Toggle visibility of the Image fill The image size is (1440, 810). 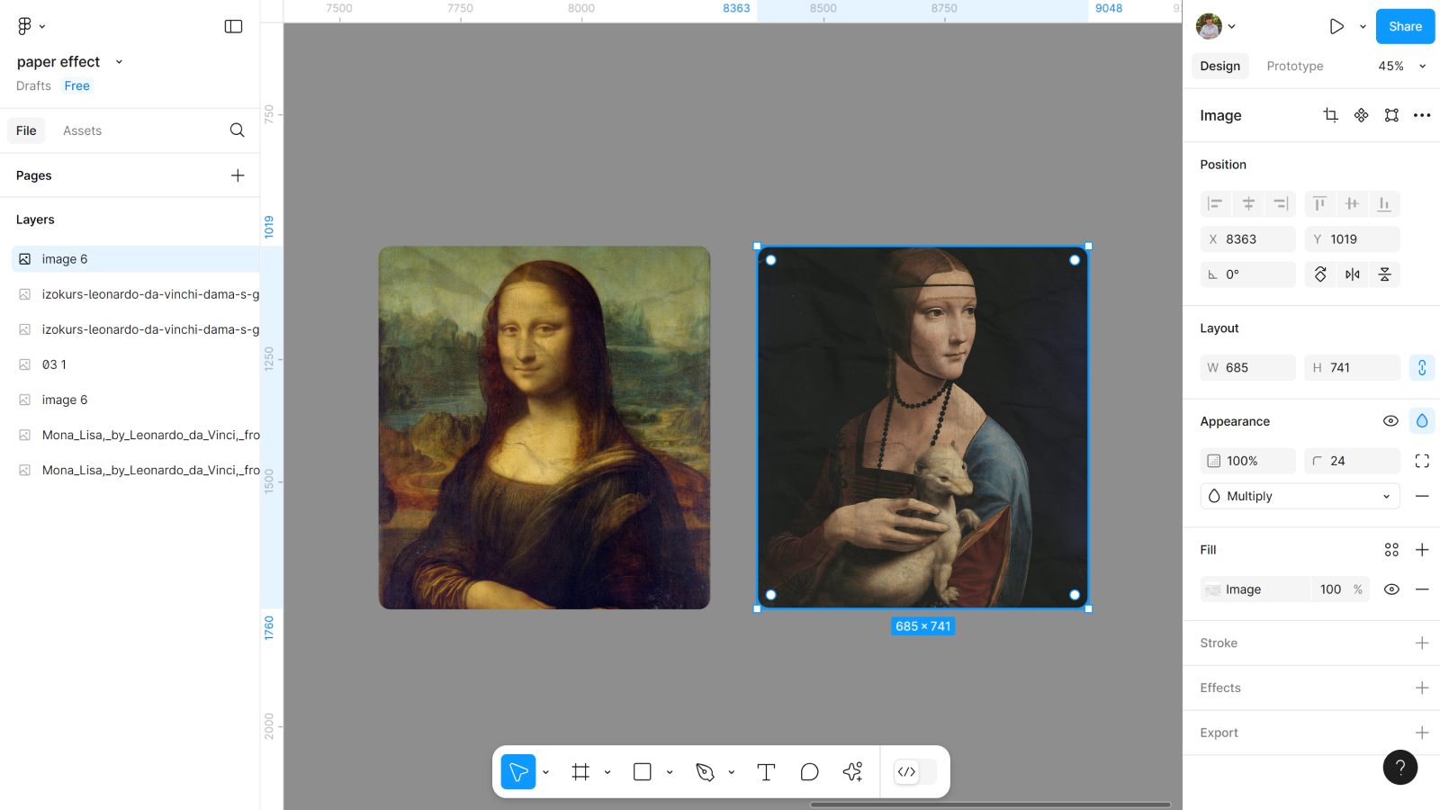(1391, 589)
